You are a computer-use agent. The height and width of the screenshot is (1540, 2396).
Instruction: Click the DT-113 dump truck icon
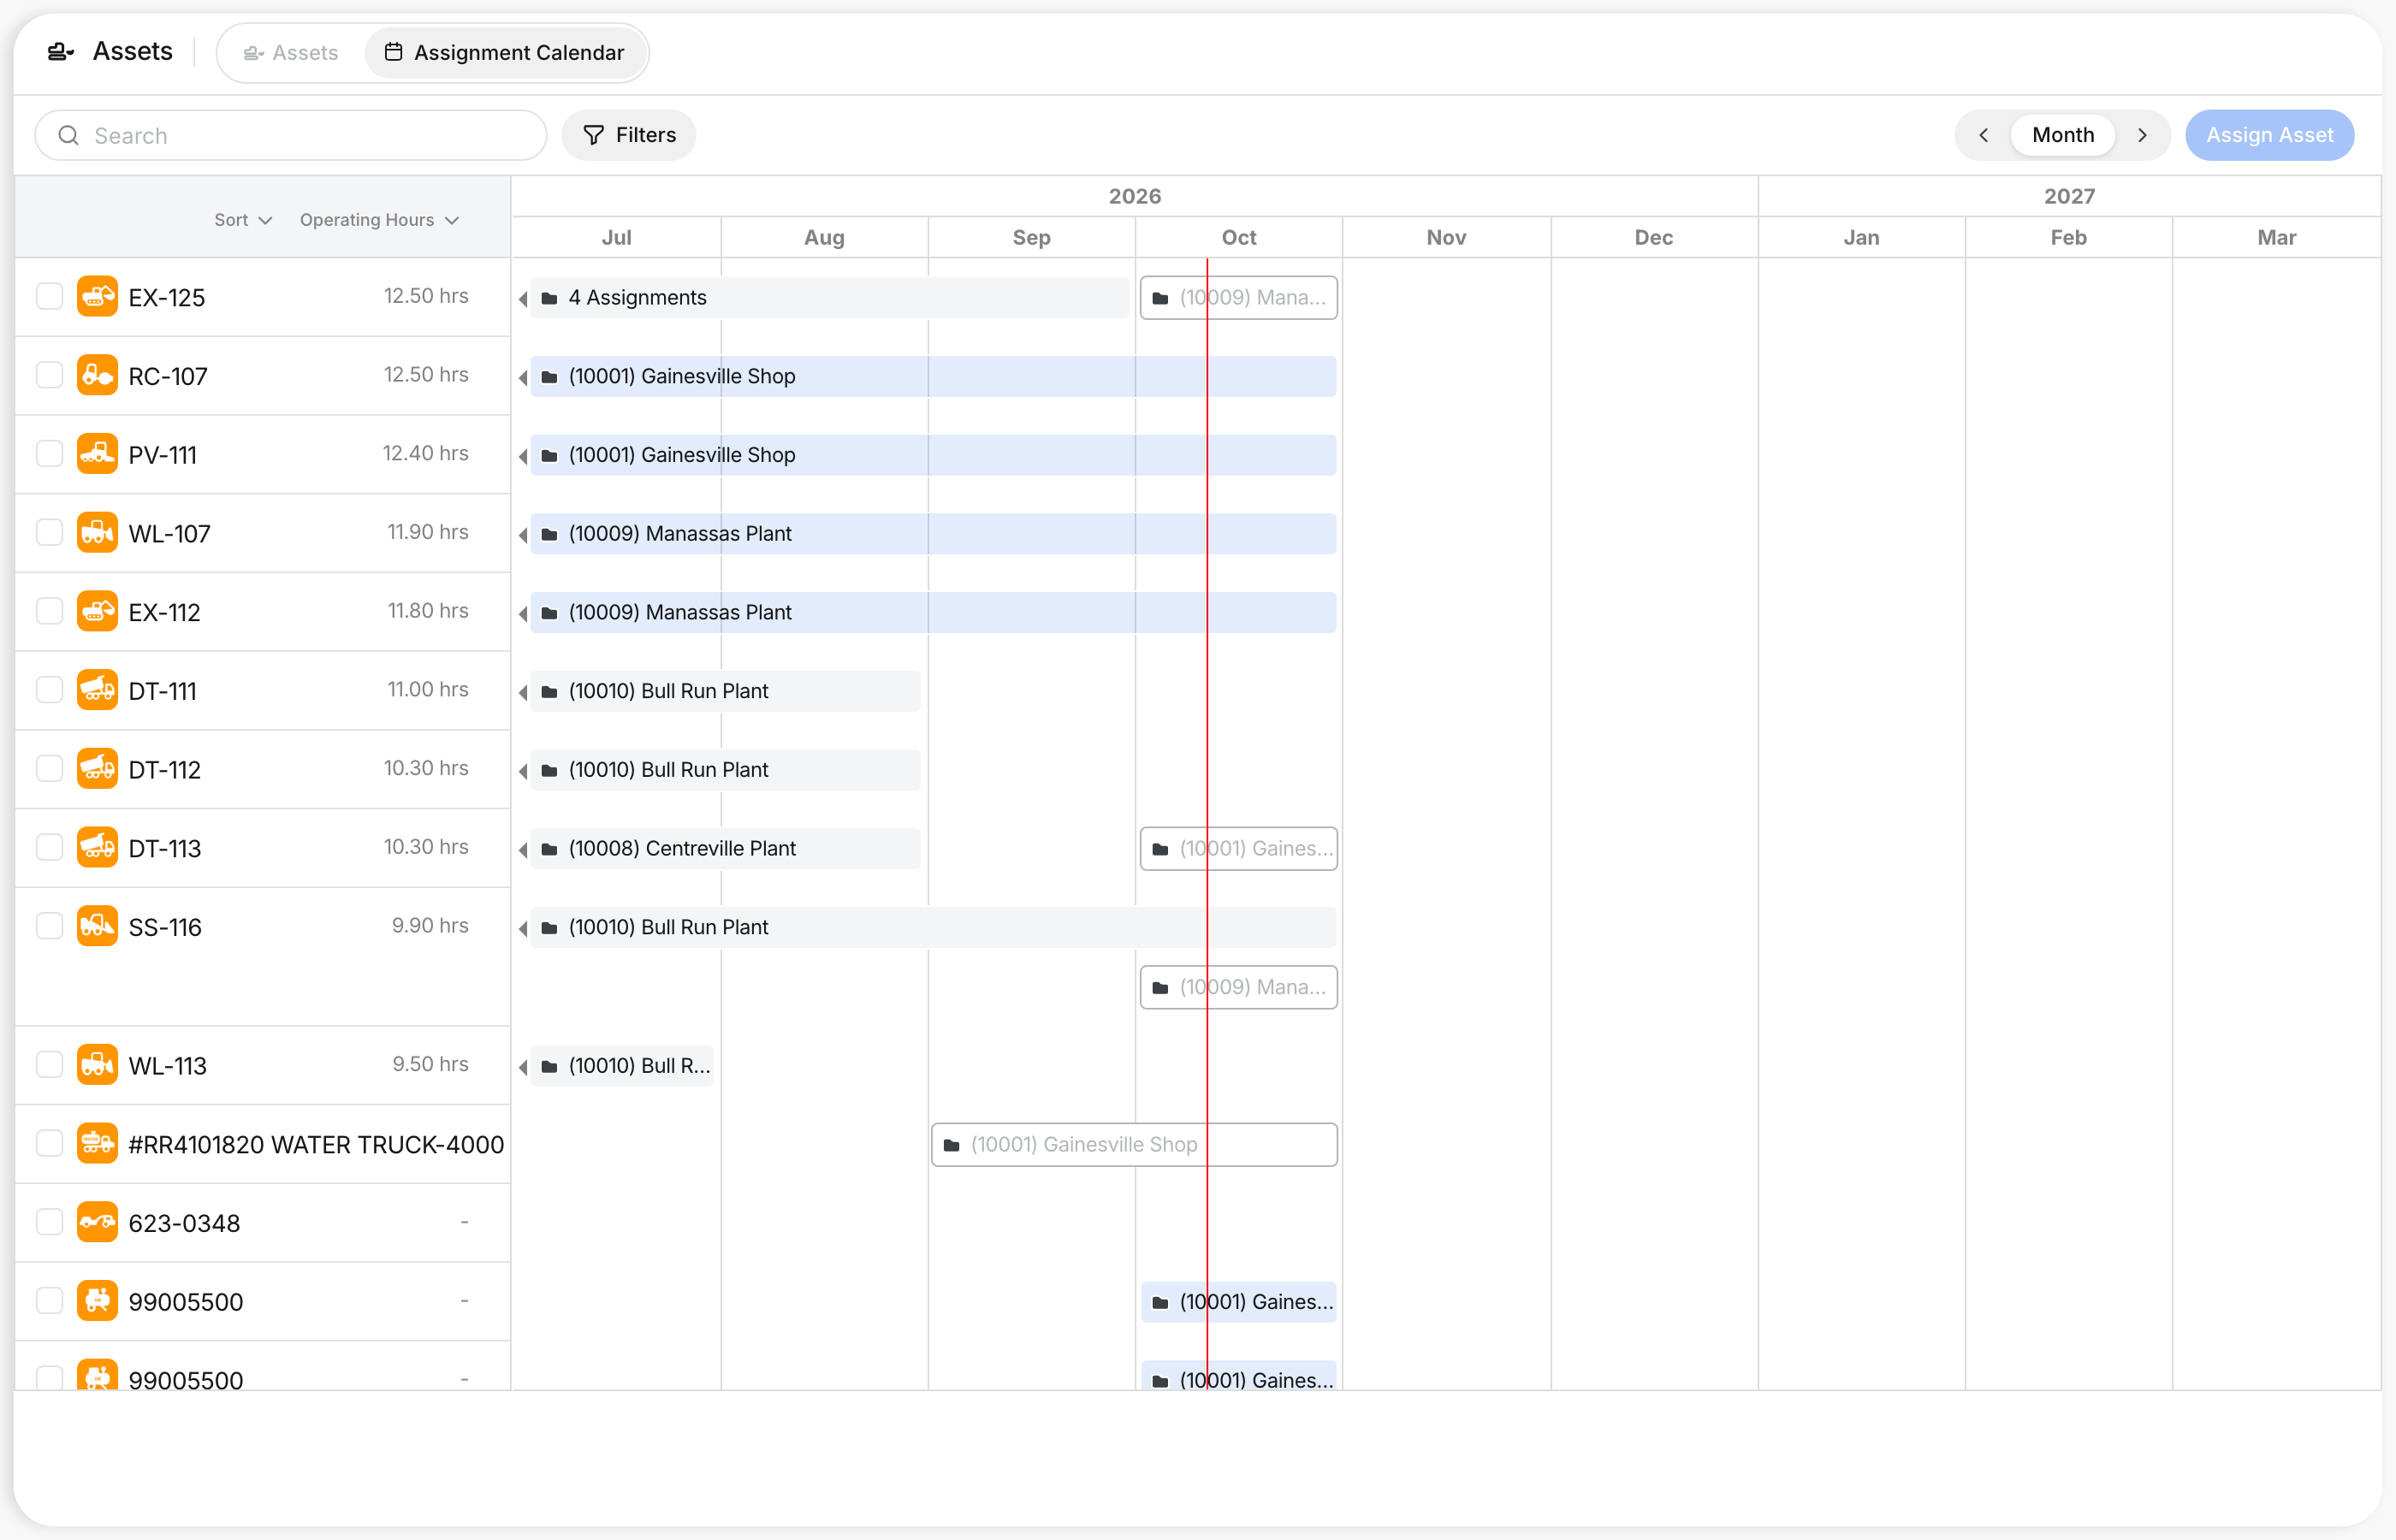[97, 847]
